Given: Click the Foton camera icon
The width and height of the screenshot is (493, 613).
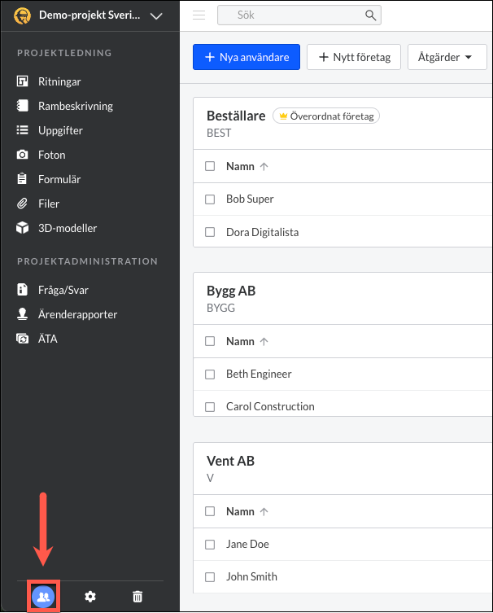Looking at the screenshot, I should (22, 155).
